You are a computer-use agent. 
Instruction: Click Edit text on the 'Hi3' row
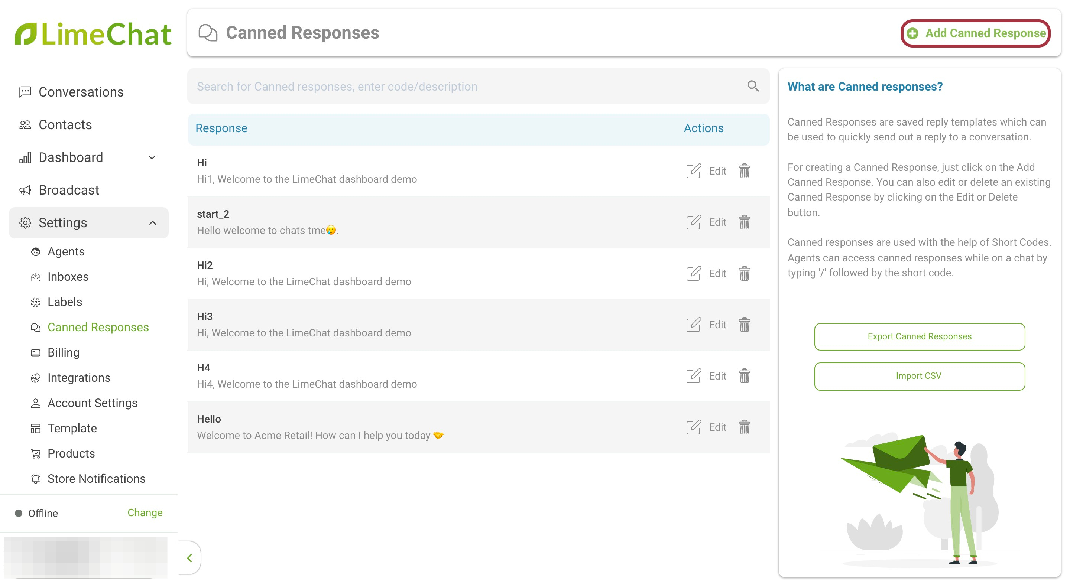point(717,325)
